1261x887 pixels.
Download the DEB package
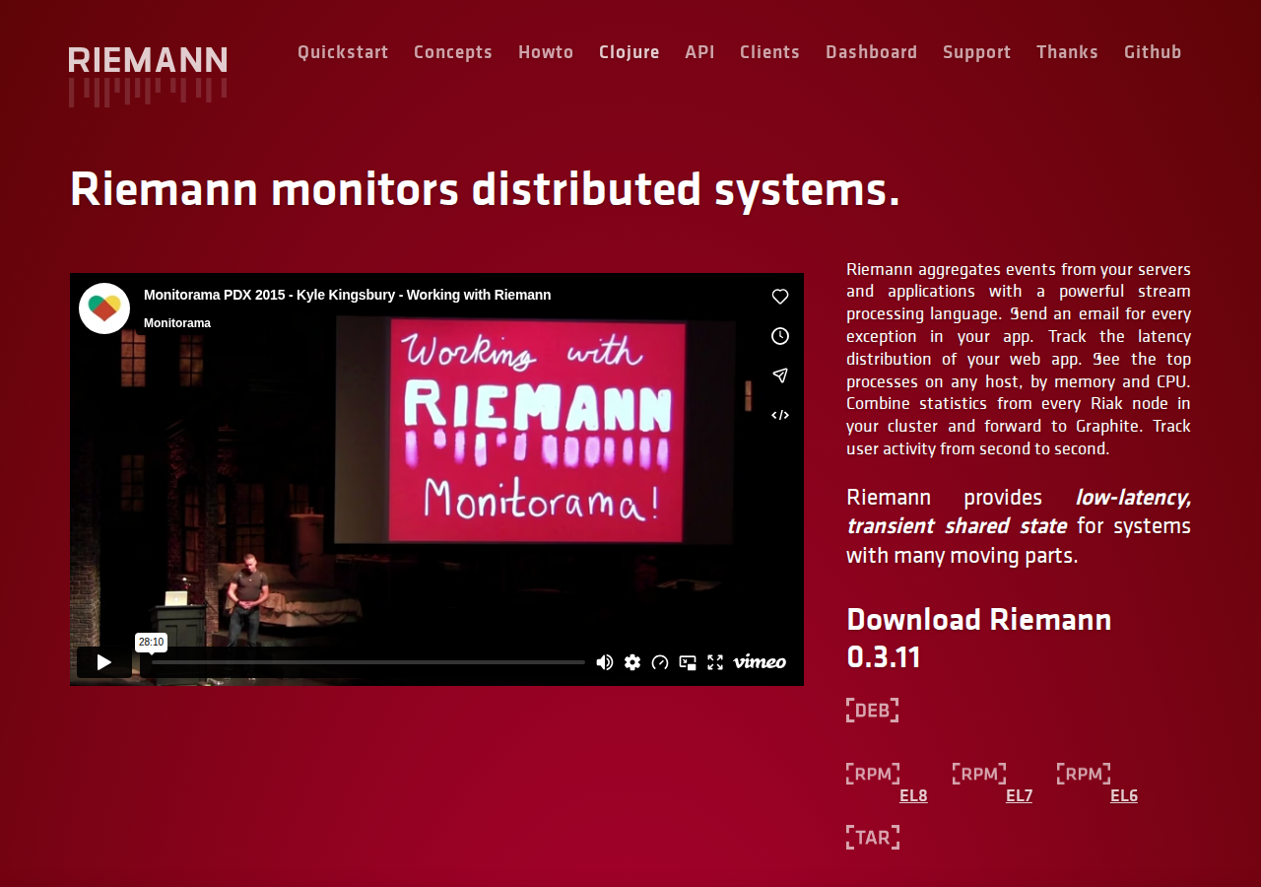click(x=873, y=711)
